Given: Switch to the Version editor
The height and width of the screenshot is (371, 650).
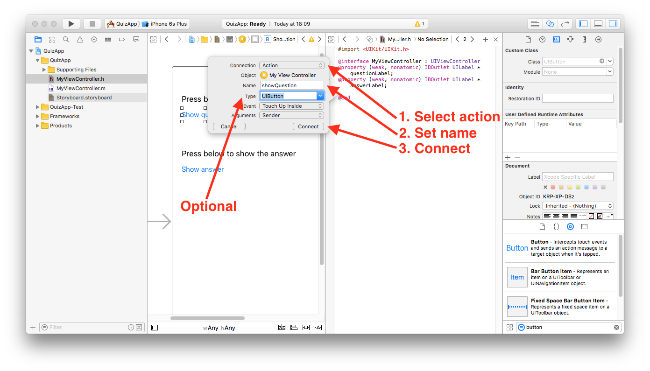Looking at the screenshot, I should click(565, 24).
